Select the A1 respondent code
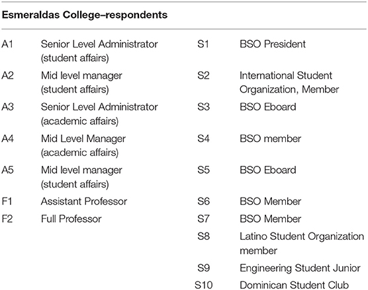 pyautogui.click(x=7, y=44)
